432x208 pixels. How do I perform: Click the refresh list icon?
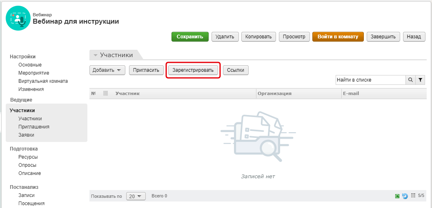coord(405,196)
